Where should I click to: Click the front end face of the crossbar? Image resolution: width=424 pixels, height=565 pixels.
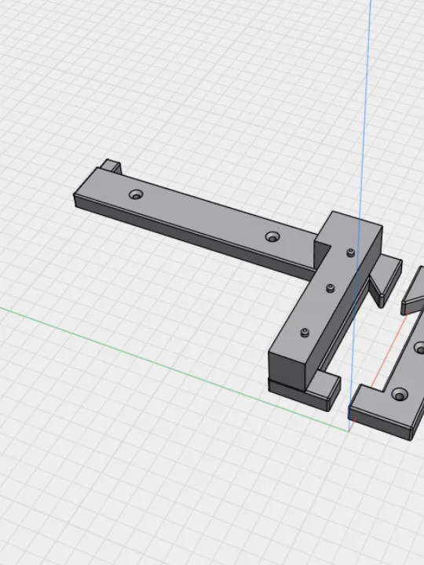[287, 370]
